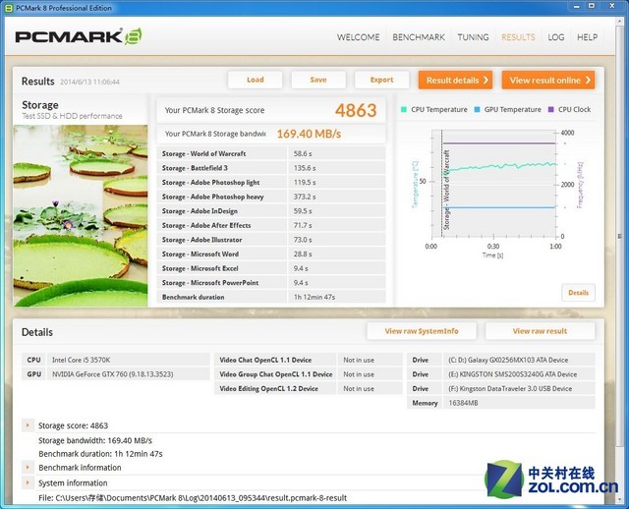Viewport: 629px width, 509px height.
Task: Click the PCMark 8 logo
Action: [x=79, y=36]
